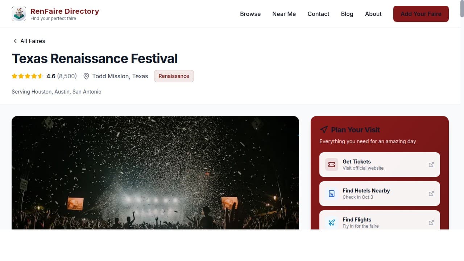Open the Blog nav link
Image resolution: width=464 pixels, height=261 pixels.
tap(347, 14)
